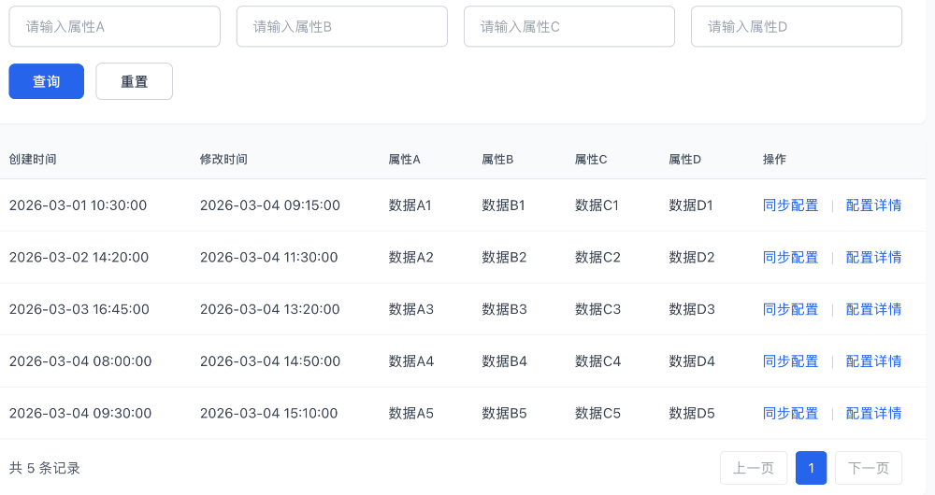This screenshot has height=495, width=935.
Task: Select cell 2026-03-04 15:10:00
Action: click(x=269, y=413)
